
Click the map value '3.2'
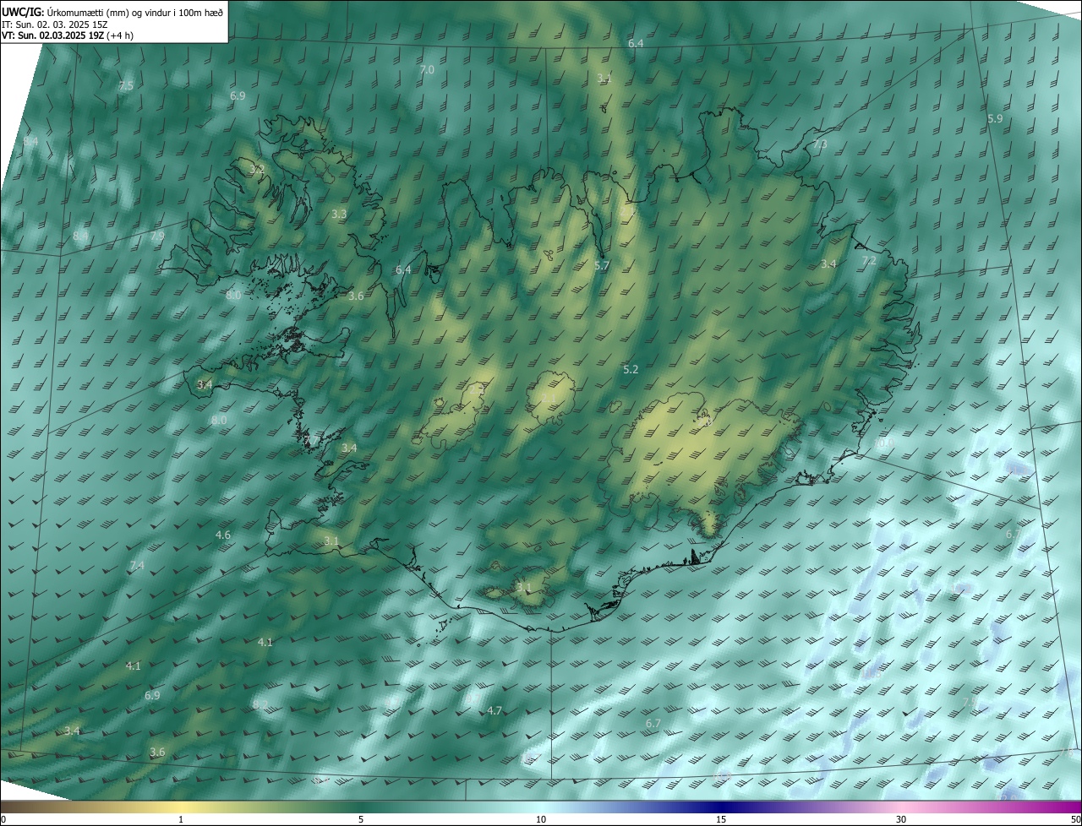(x=257, y=170)
